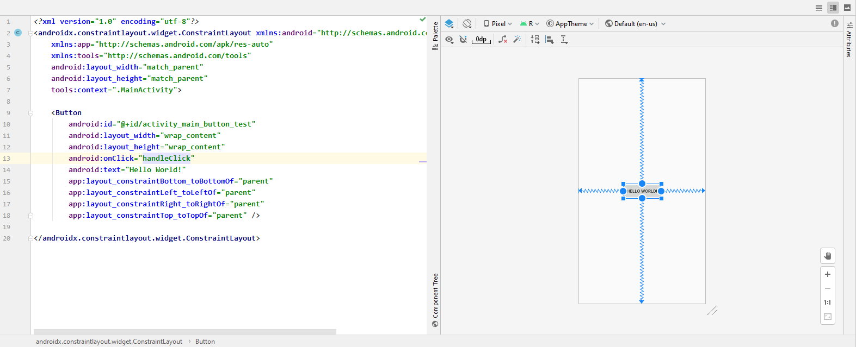Switch to Code-only view mode
The width and height of the screenshot is (856, 347).
tap(818, 8)
